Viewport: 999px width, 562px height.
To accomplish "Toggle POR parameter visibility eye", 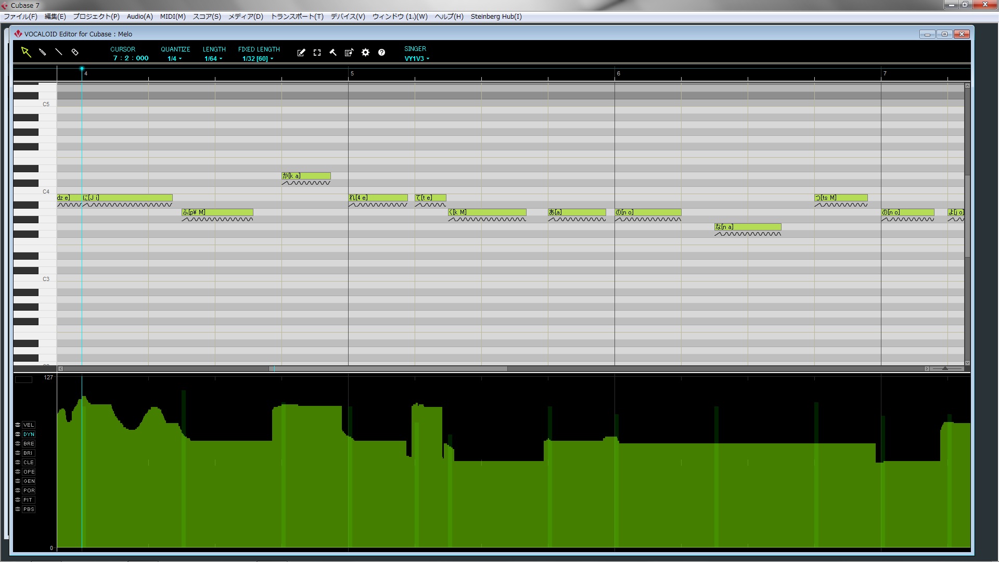I will [x=18, y=491].
